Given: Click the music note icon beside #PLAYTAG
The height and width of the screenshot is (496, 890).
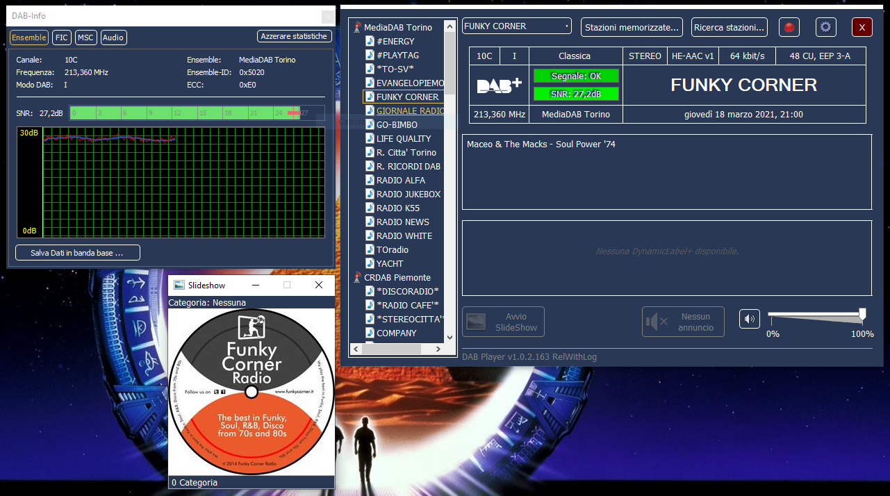Looking at the screenshot, I should [x=370, y=55].
